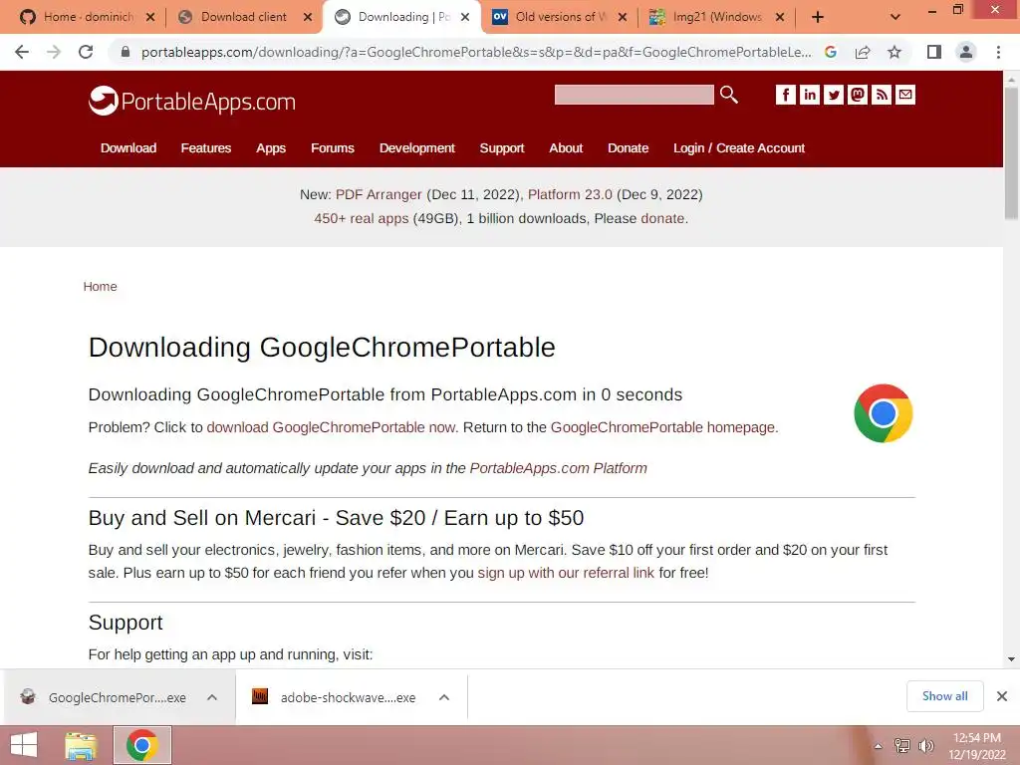This screenshot has height=765, width=1020.
Task: Click the RSS feed icon in the header
Action: [x=882, y=95]
